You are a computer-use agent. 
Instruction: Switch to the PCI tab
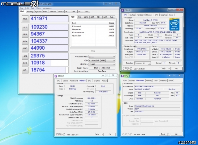pyautogui.click(x=67, y=12)
